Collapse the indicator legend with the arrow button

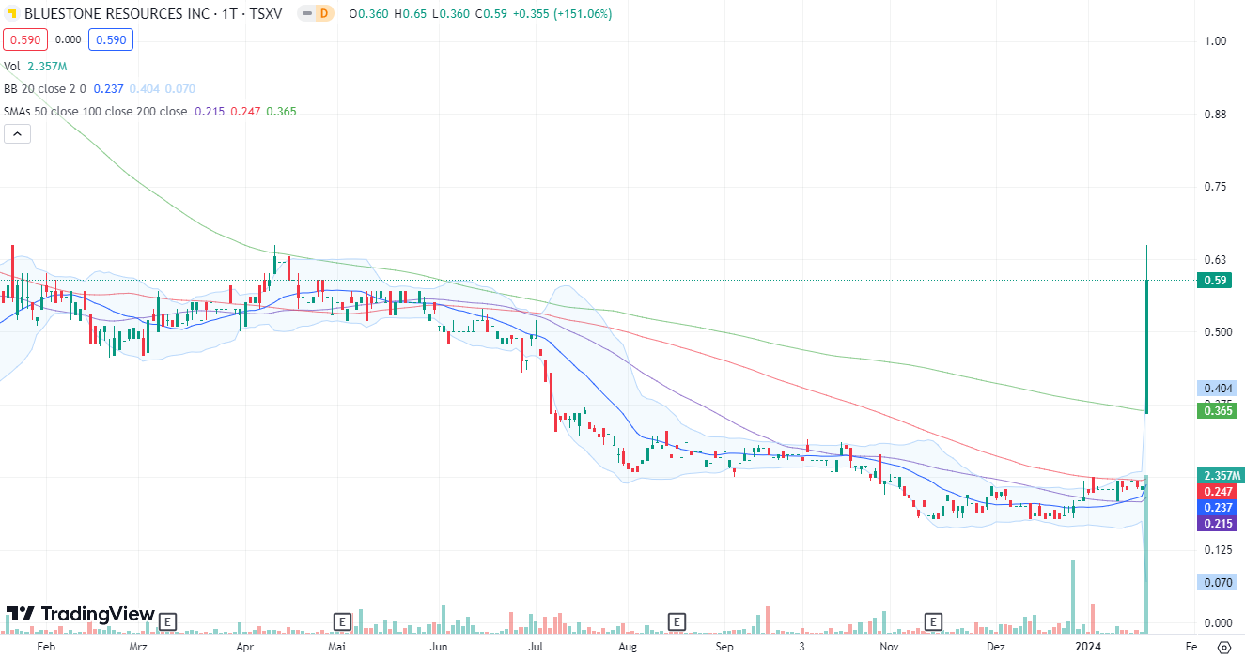[x=17, y=134]
